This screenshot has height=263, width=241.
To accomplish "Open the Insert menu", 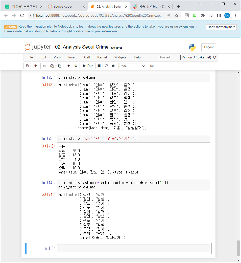I will click(x=73, y=57).
